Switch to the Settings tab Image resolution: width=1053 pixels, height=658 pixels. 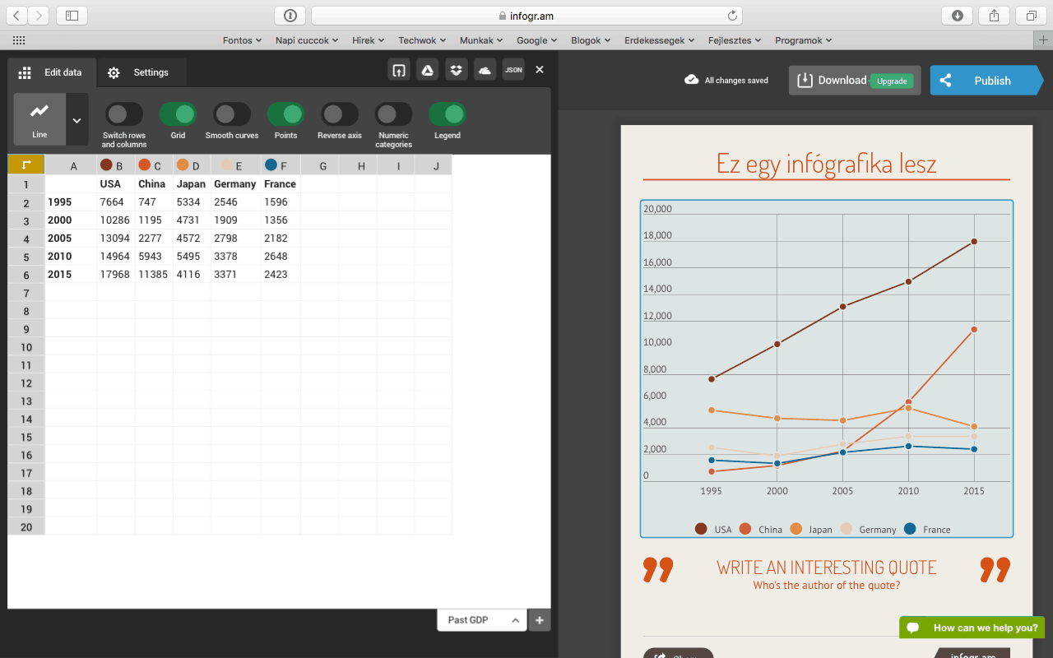pyautogui.click(x=141, y=72)
